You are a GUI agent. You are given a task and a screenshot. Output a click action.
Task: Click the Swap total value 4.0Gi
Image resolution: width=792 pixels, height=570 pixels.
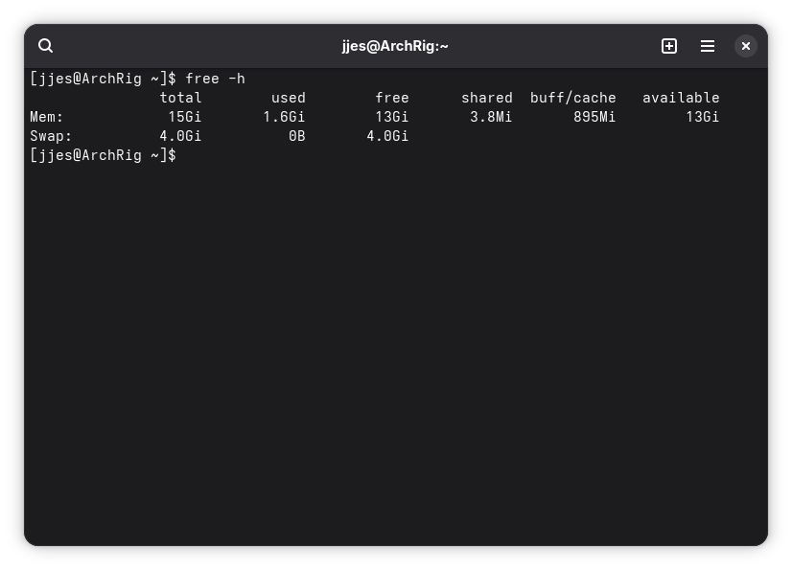click(180, 136)
